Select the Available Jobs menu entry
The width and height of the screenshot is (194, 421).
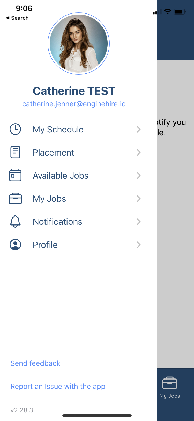pos(79,176)
